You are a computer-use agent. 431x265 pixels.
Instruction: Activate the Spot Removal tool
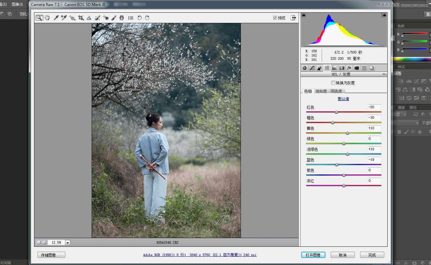pos(97,18)
